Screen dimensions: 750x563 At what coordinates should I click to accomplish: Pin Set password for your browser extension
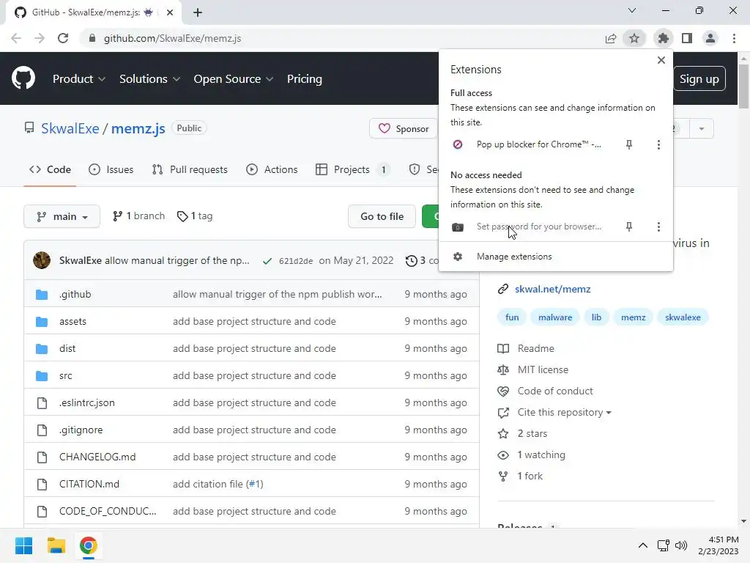click(x=629, y=227)
